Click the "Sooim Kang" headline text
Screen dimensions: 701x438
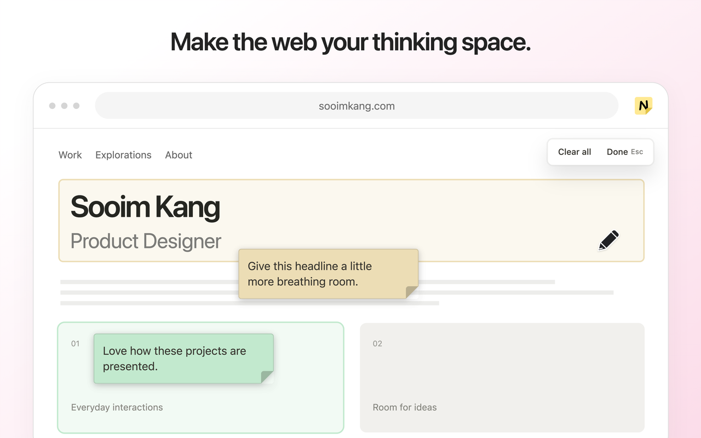145,207
